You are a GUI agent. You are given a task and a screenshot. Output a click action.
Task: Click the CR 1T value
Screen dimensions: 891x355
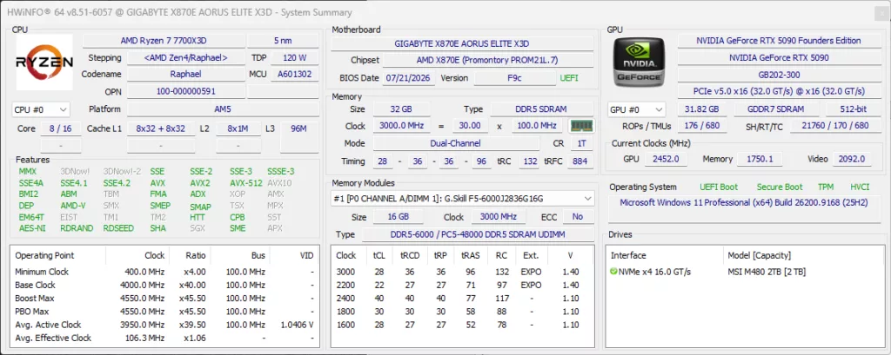581,143
